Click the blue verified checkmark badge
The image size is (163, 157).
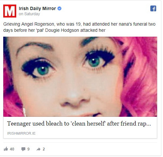(x=59, y=8)
